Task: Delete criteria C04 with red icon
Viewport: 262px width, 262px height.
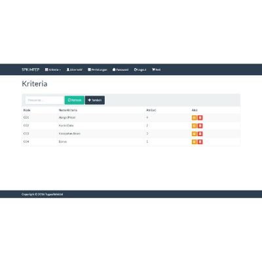Action: [x=200, y=142]
